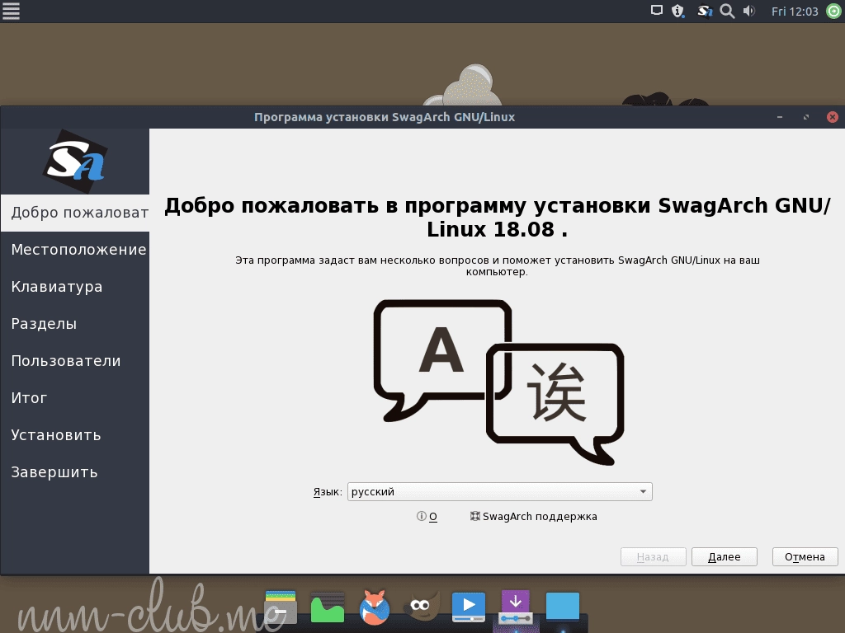Maximize the installer window

tap(806, 117)
